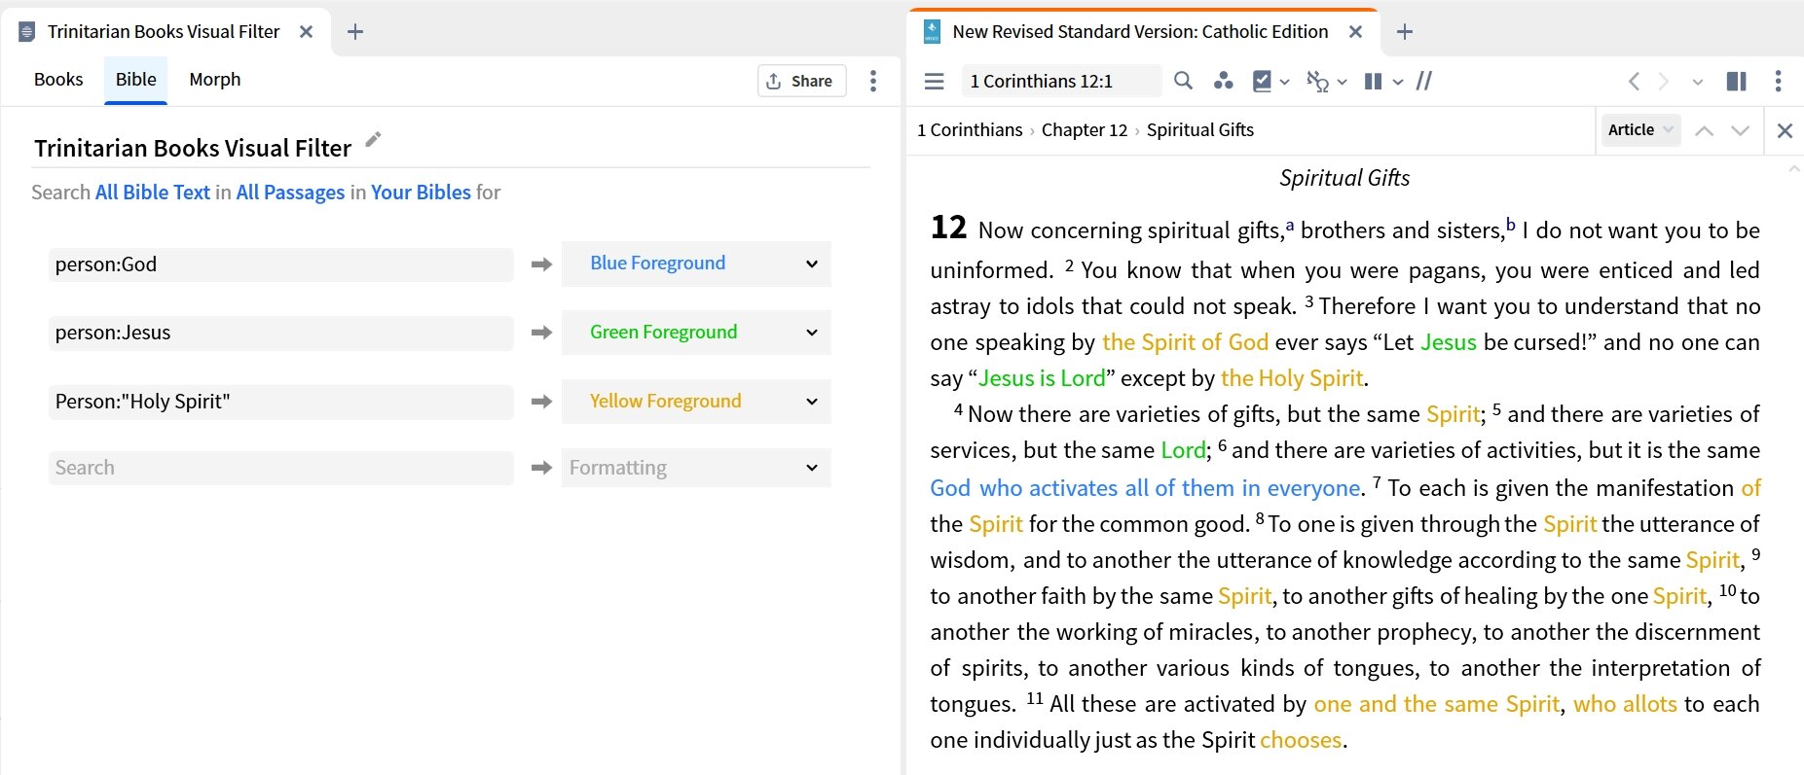Click the 'Spiritual Gifts' section heading
The image size is (1804, 775).
pyautogui.click(x=1344, y=178)
